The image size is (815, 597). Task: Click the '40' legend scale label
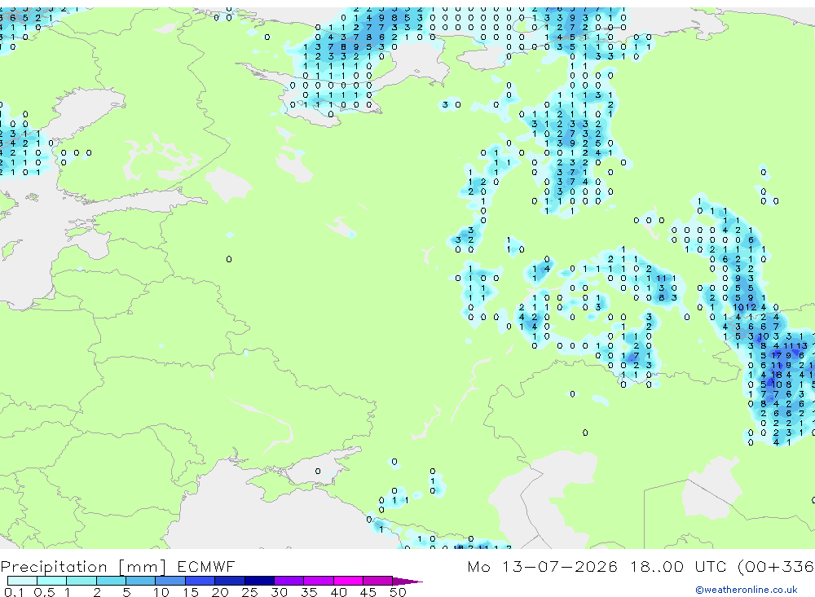(x=338, y=592)
